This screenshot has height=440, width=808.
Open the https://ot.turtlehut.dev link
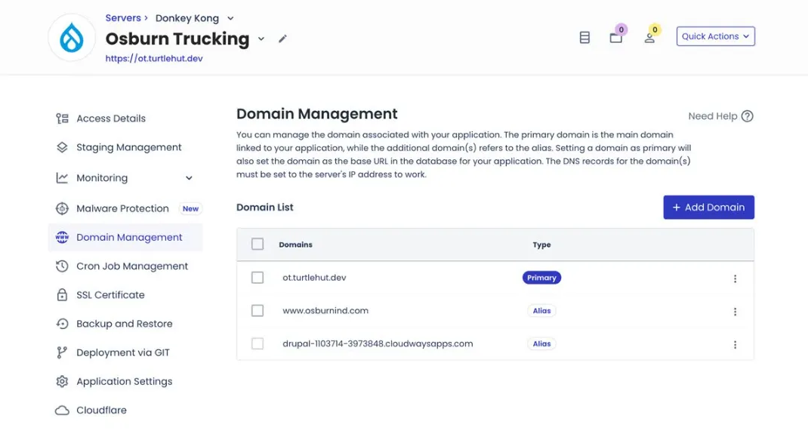point(154,58)
